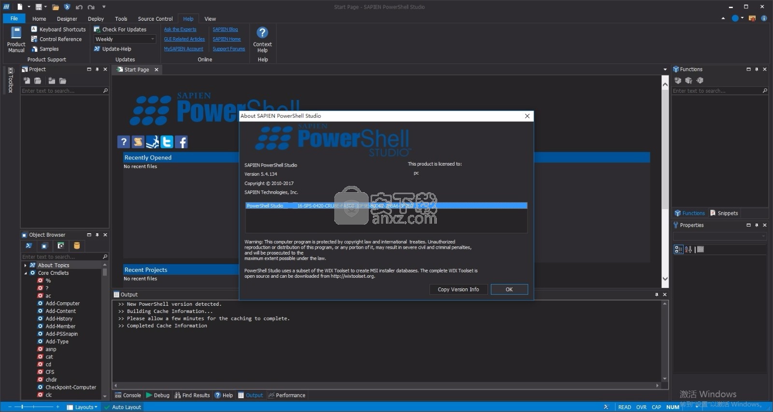Click the .NET types icon in Object Browser
773x412 pixels.
44,246
